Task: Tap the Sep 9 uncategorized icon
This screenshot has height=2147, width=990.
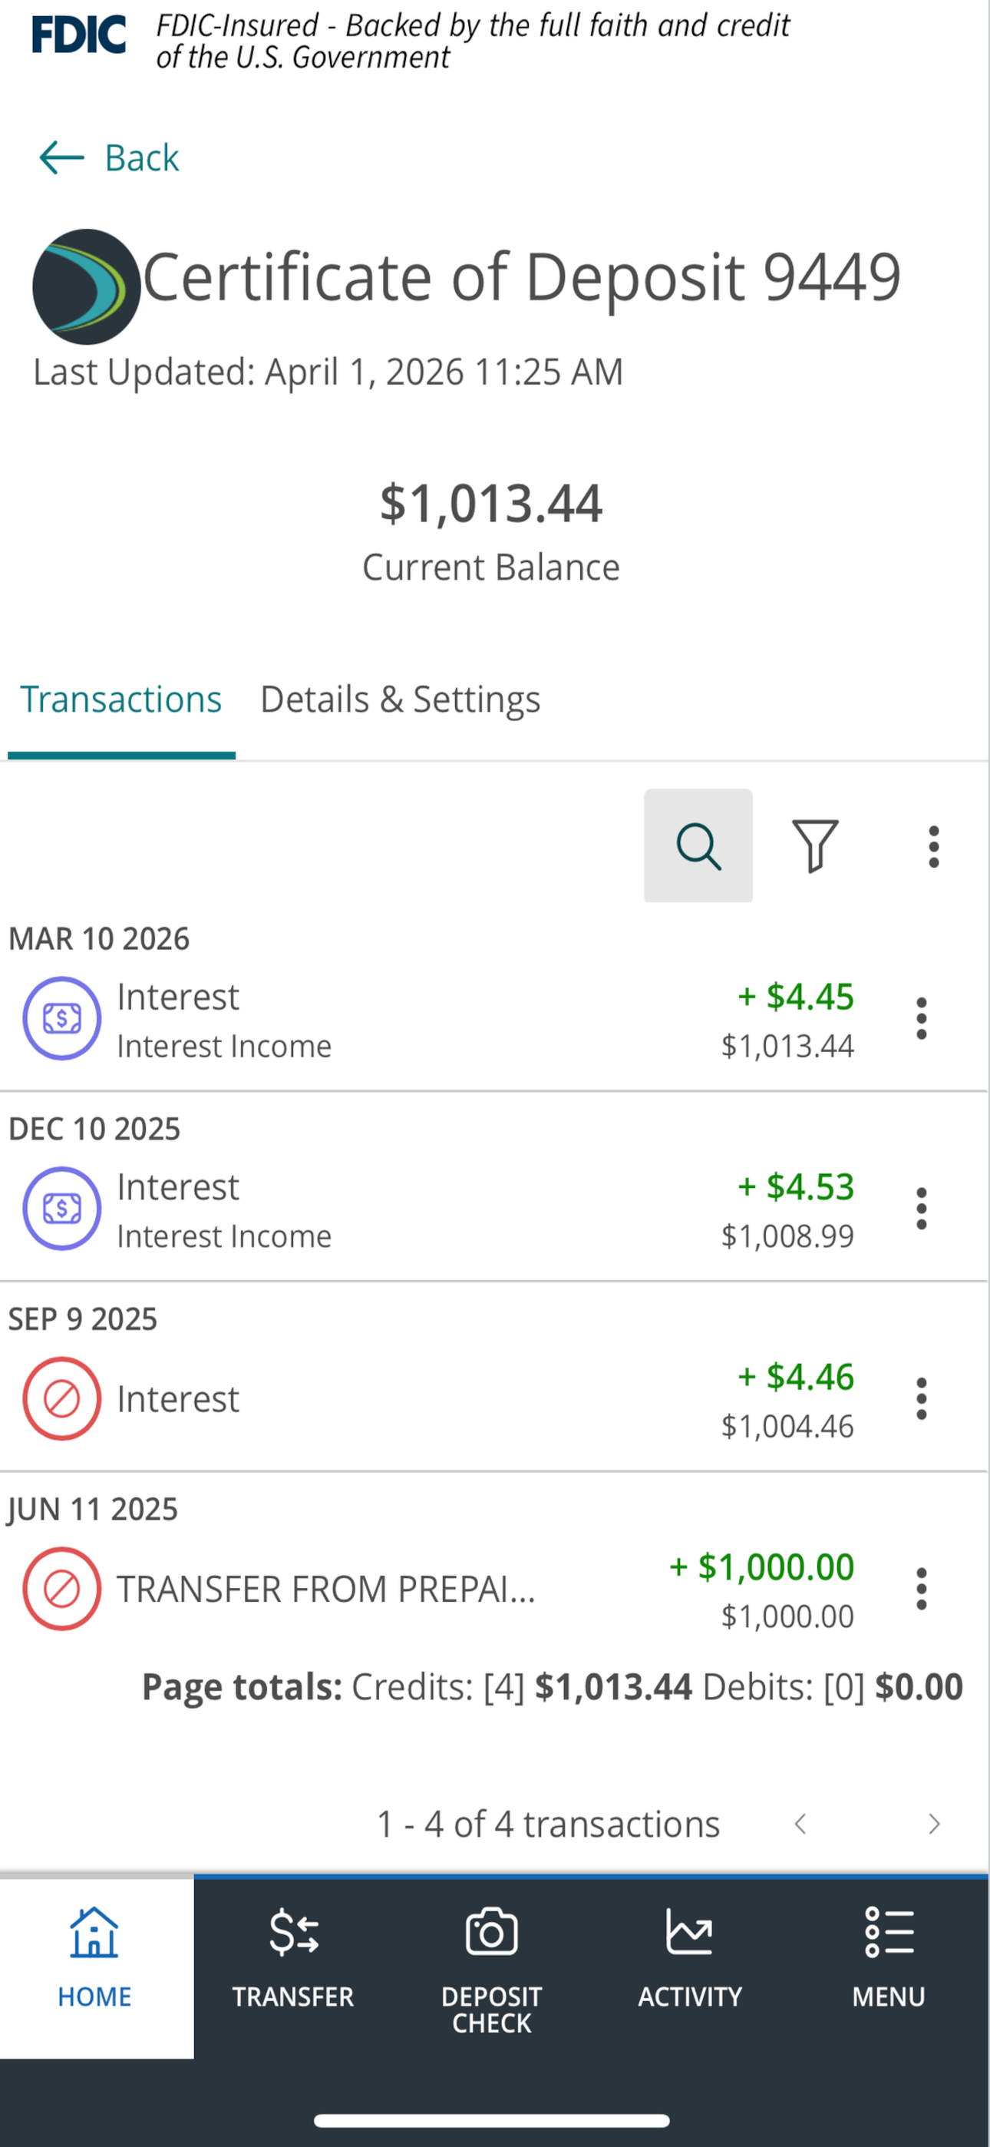Action: tap(61, 1398)
